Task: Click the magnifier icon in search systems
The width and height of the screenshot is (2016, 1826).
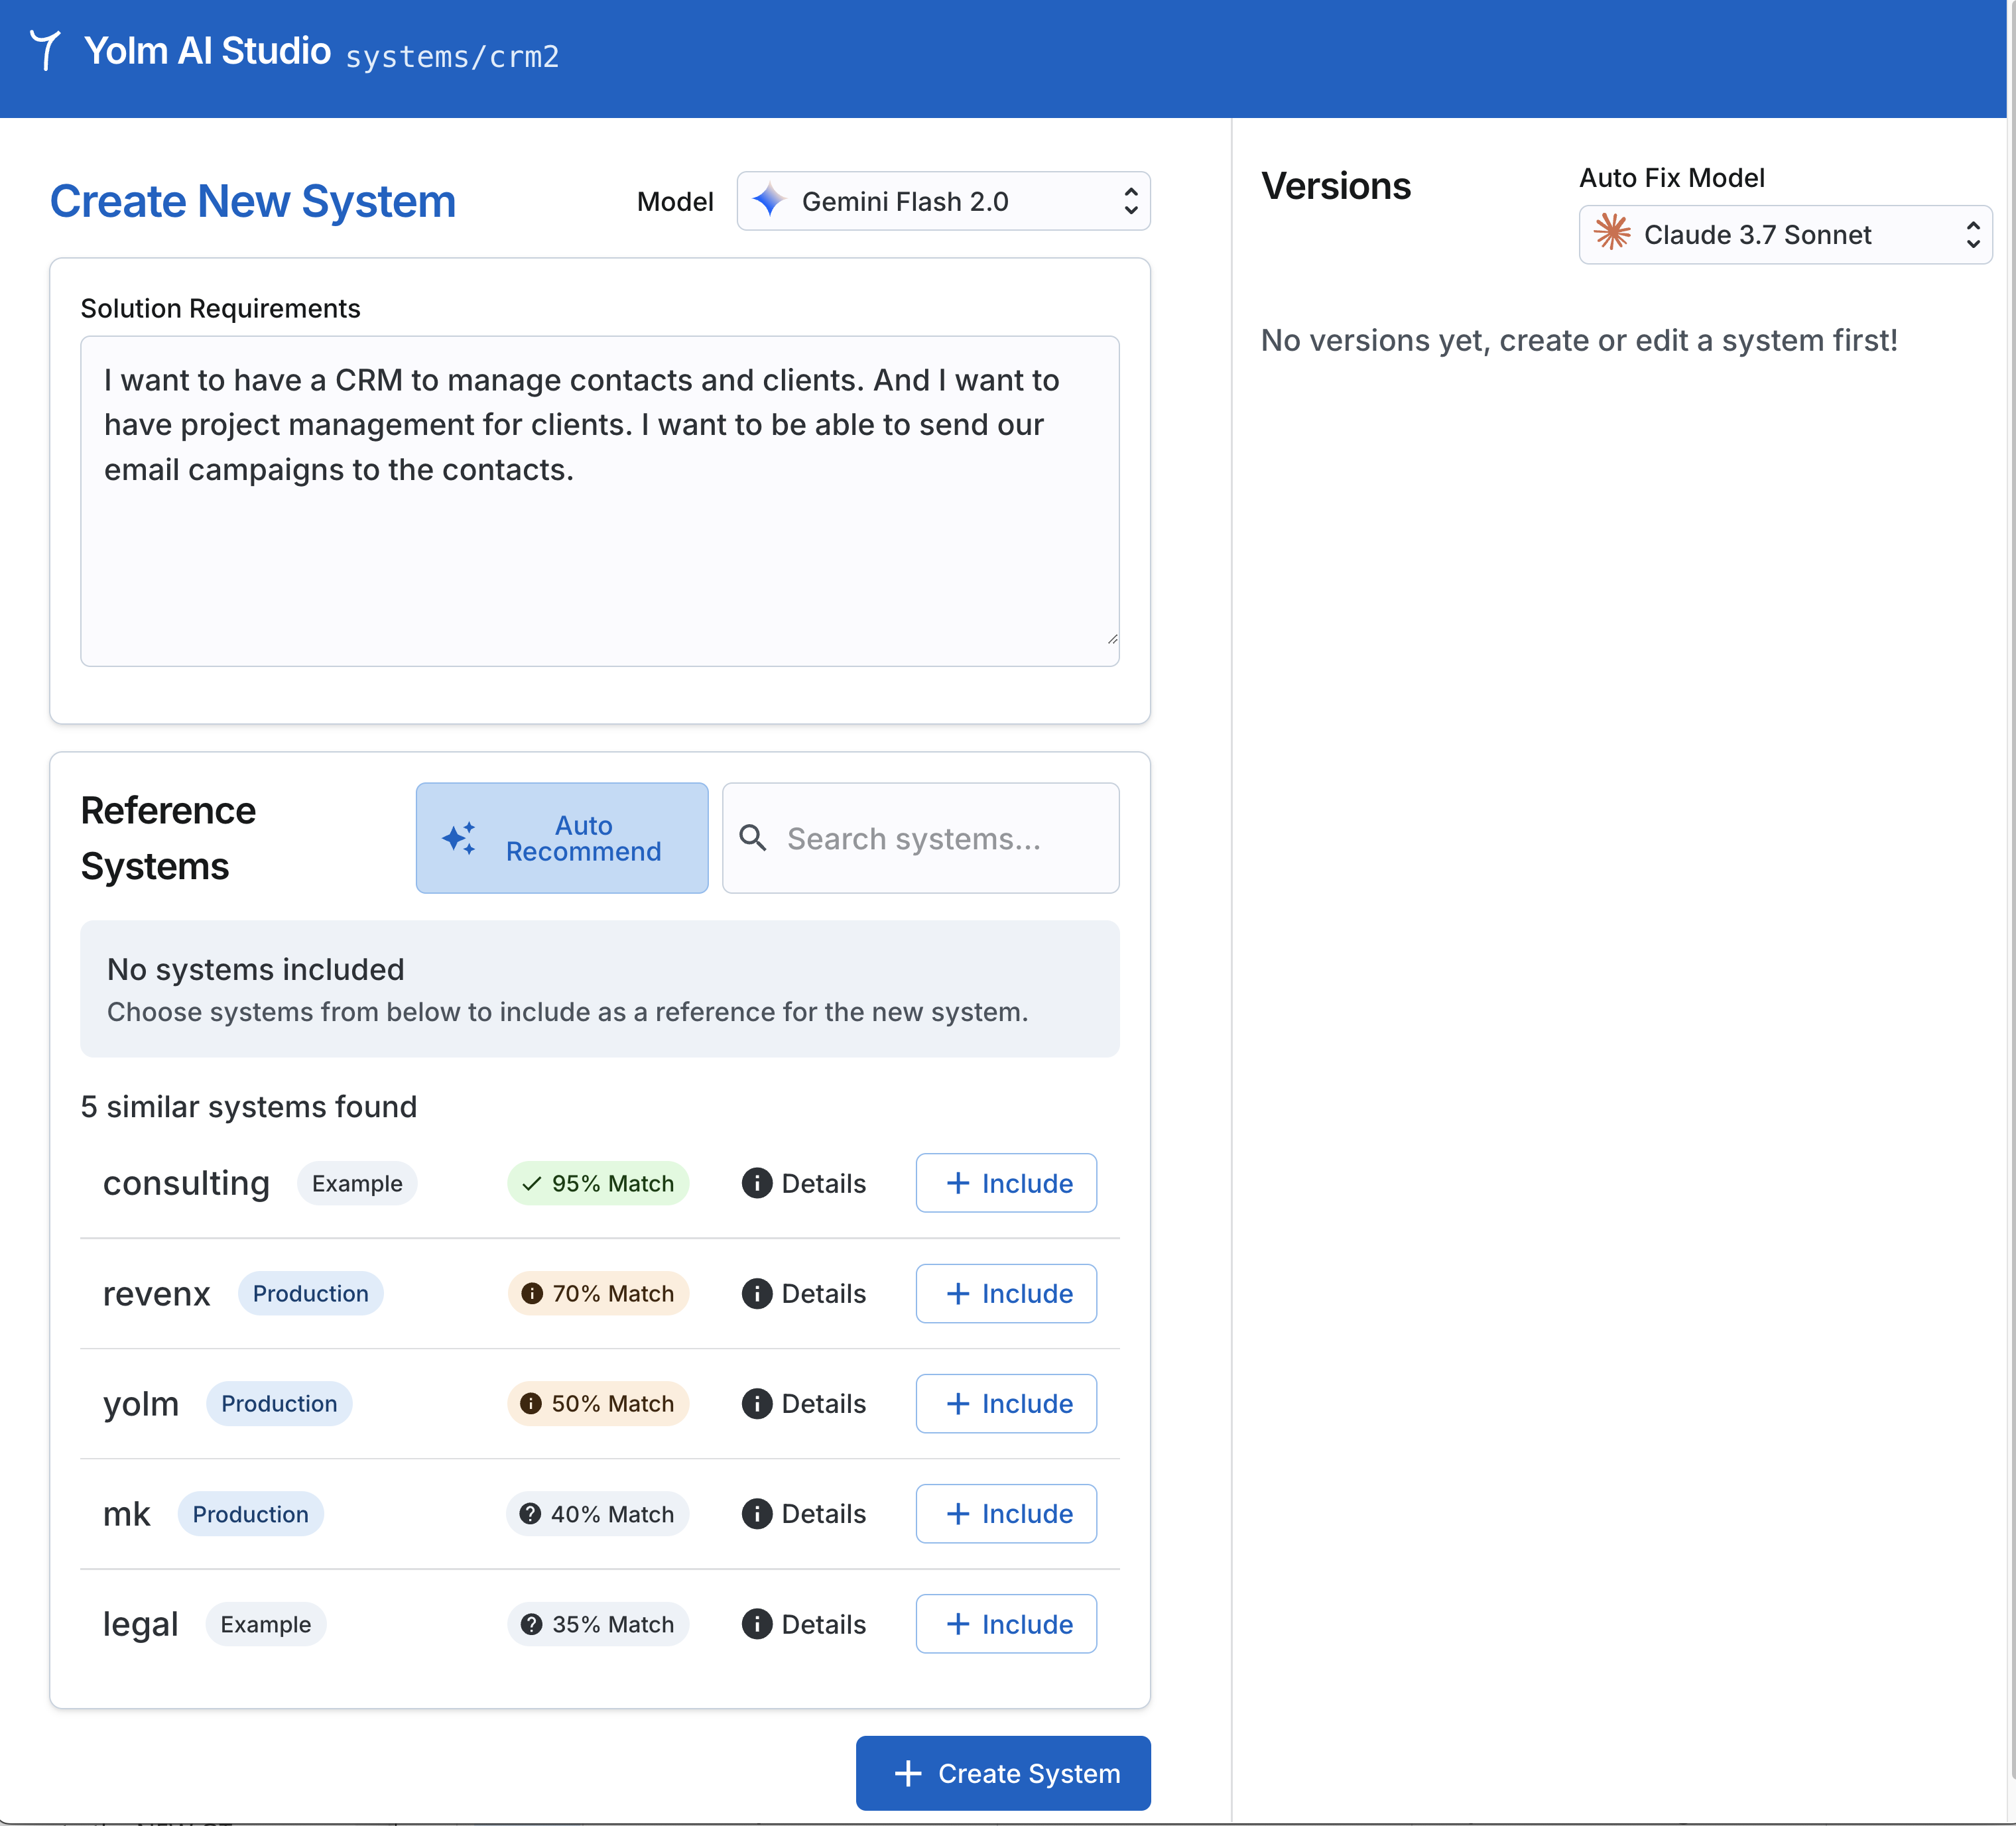Action: (x=753, y=838)
